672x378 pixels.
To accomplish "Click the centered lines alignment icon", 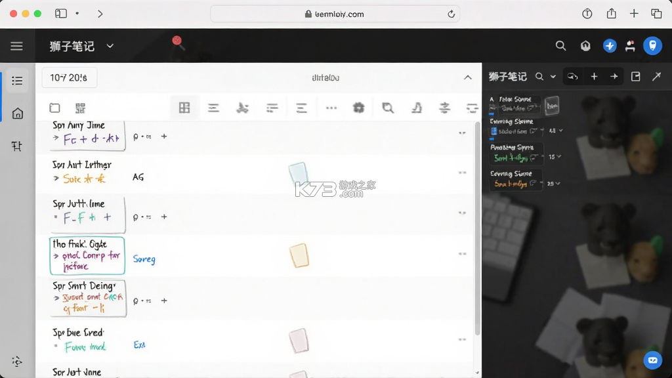I will pos(213,108).
